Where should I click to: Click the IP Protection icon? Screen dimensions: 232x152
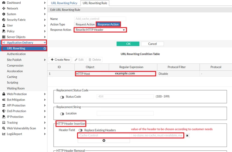point(4,117)
